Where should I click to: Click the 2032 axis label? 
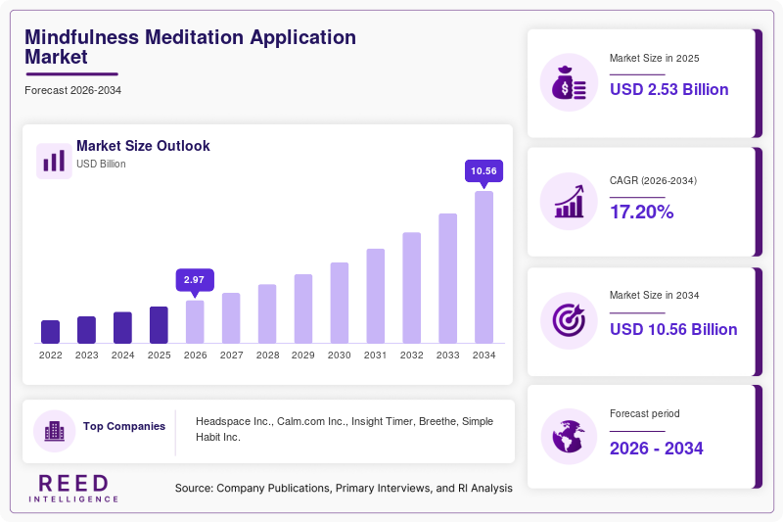pyautogui.click(x=411, y=356)
